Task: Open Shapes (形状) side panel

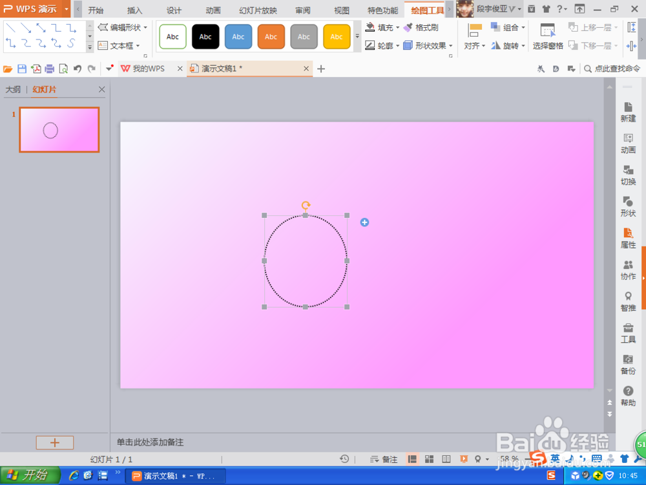Action: [x=628, y=207]
